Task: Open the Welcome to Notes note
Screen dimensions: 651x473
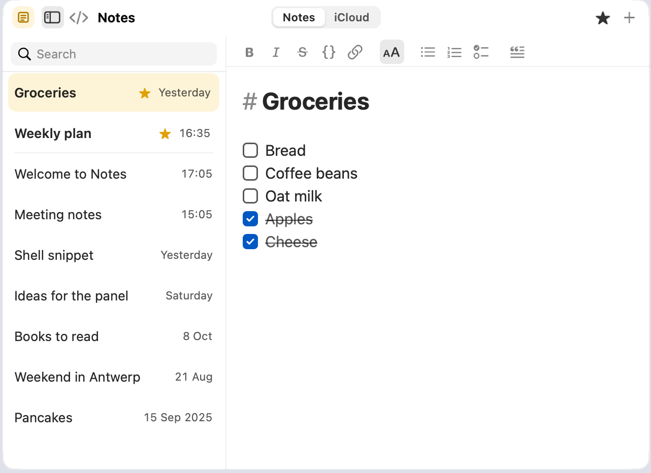Action: [114, 174]
